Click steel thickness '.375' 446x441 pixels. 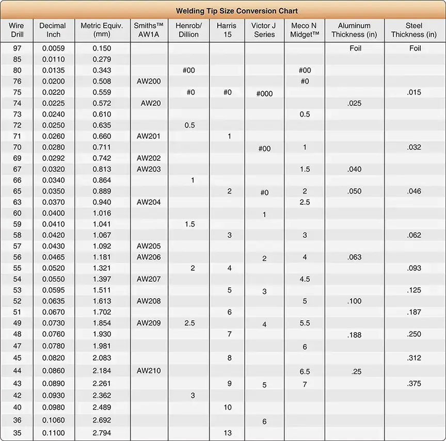[414, 384]
